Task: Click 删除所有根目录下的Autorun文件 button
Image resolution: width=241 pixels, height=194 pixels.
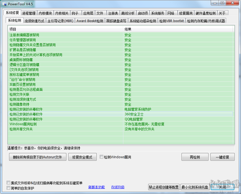Action: (x=37, y=157)
